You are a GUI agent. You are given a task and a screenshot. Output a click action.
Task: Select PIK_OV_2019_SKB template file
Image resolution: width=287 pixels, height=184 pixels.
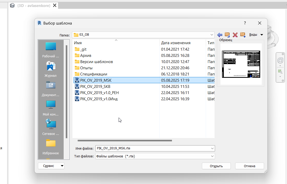95,86
